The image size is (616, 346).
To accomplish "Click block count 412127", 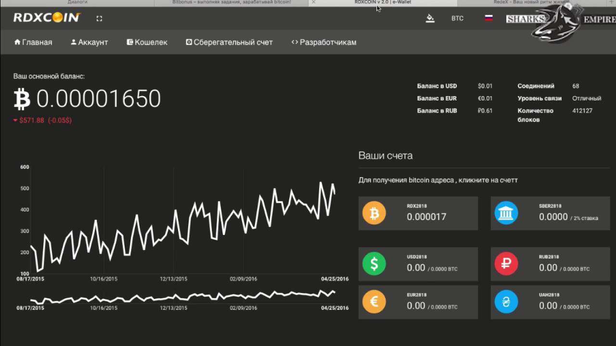I will [582, 111].
